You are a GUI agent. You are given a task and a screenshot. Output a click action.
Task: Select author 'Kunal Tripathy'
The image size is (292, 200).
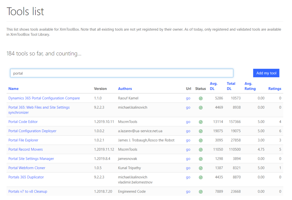(129, 168)
